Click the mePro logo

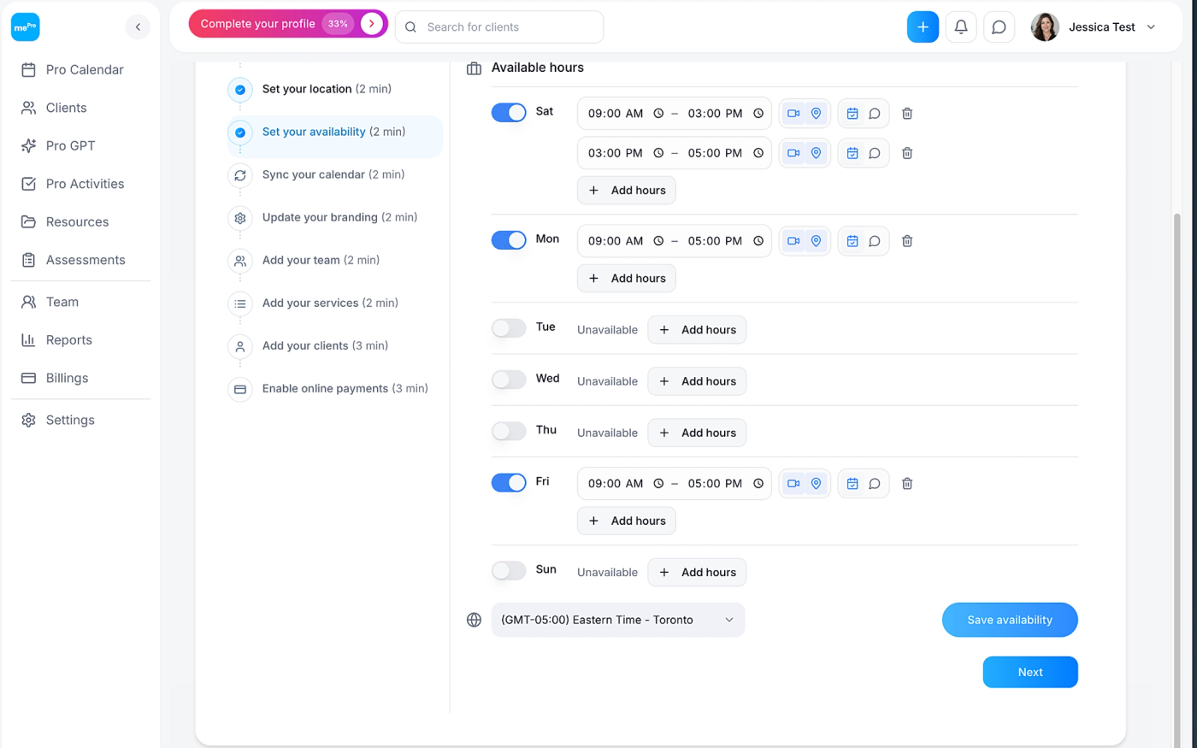click(x=25, y=27)
